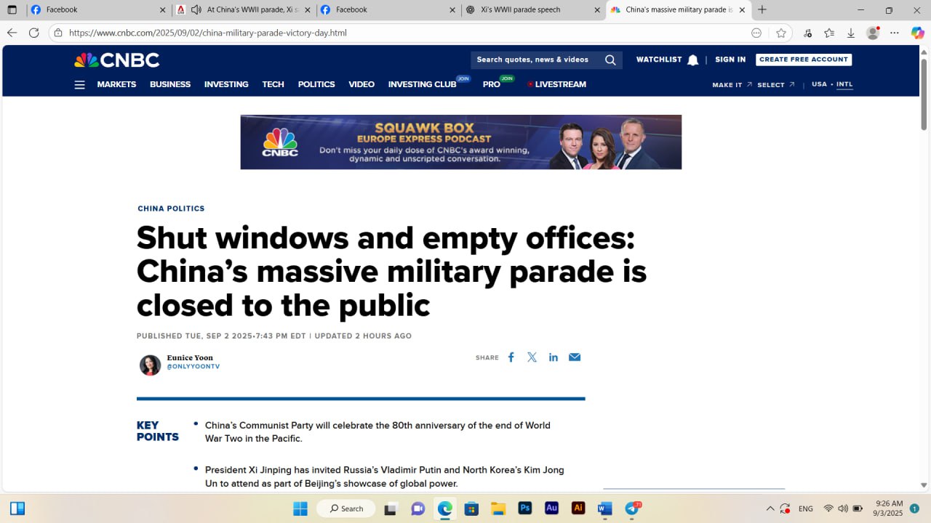This screenshot has height=523, width=931.
Task: Click the search quotes input field
Action: pos(537,60)
